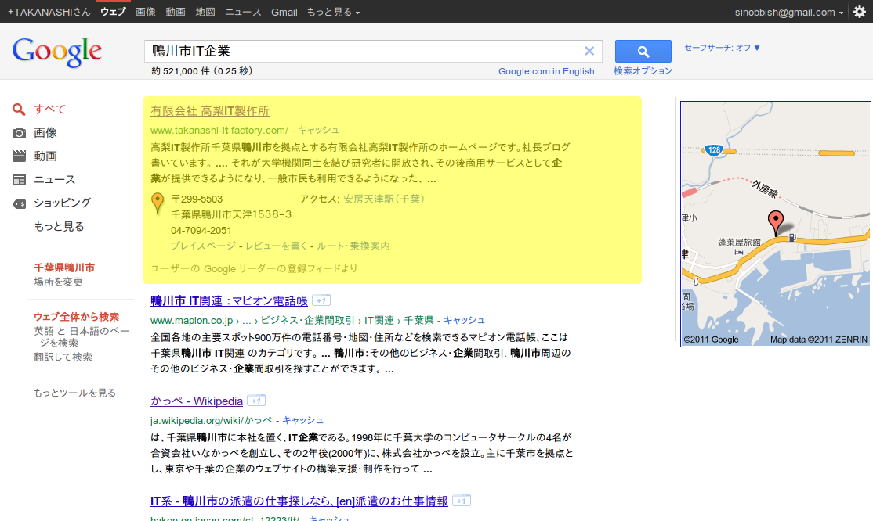Click 場所を変更 under 千葉県鴨川市
Screen dimensions: 873x521
click(x=59, y=282)
